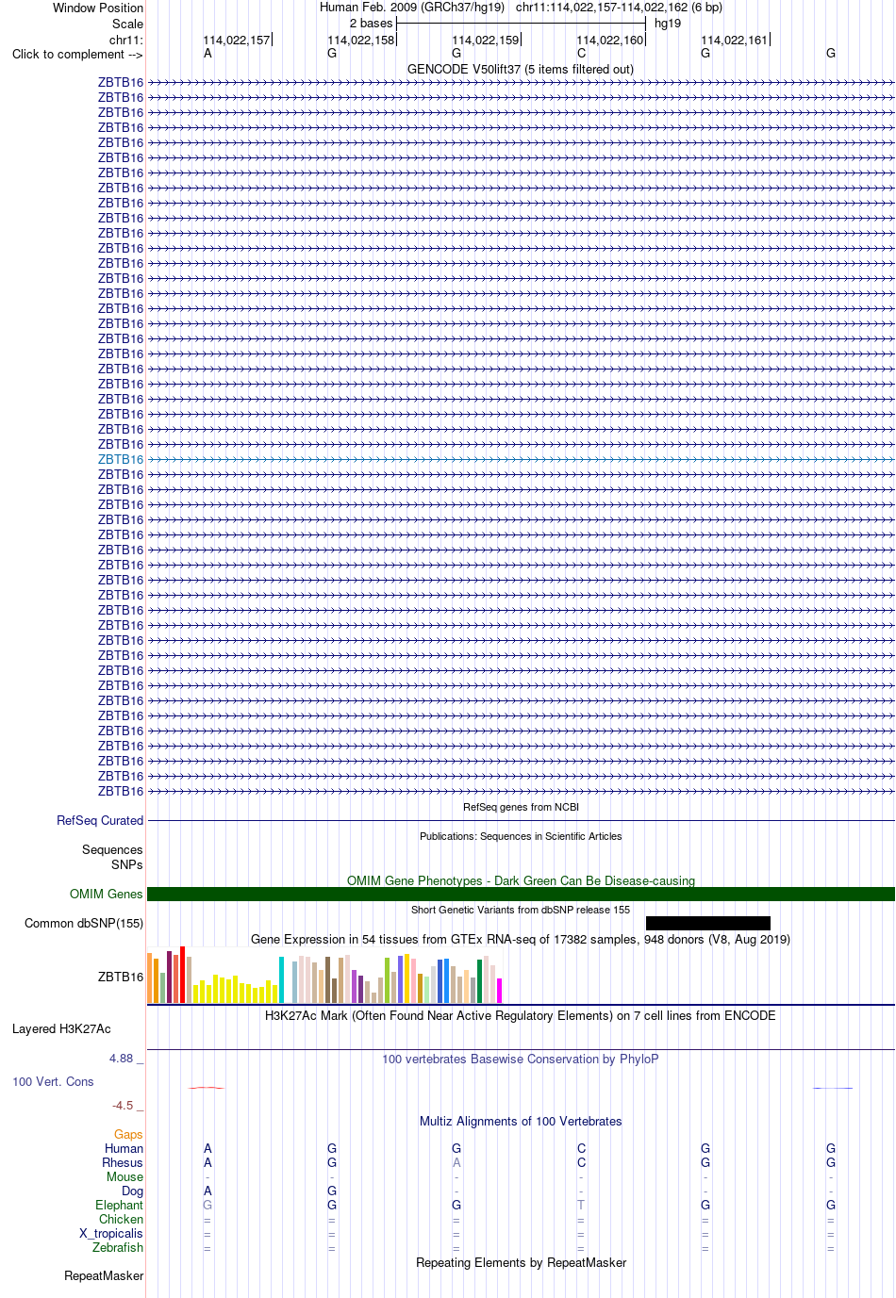Click the RepeatMasker track label
The image size is (896, 1298).
104,1275
